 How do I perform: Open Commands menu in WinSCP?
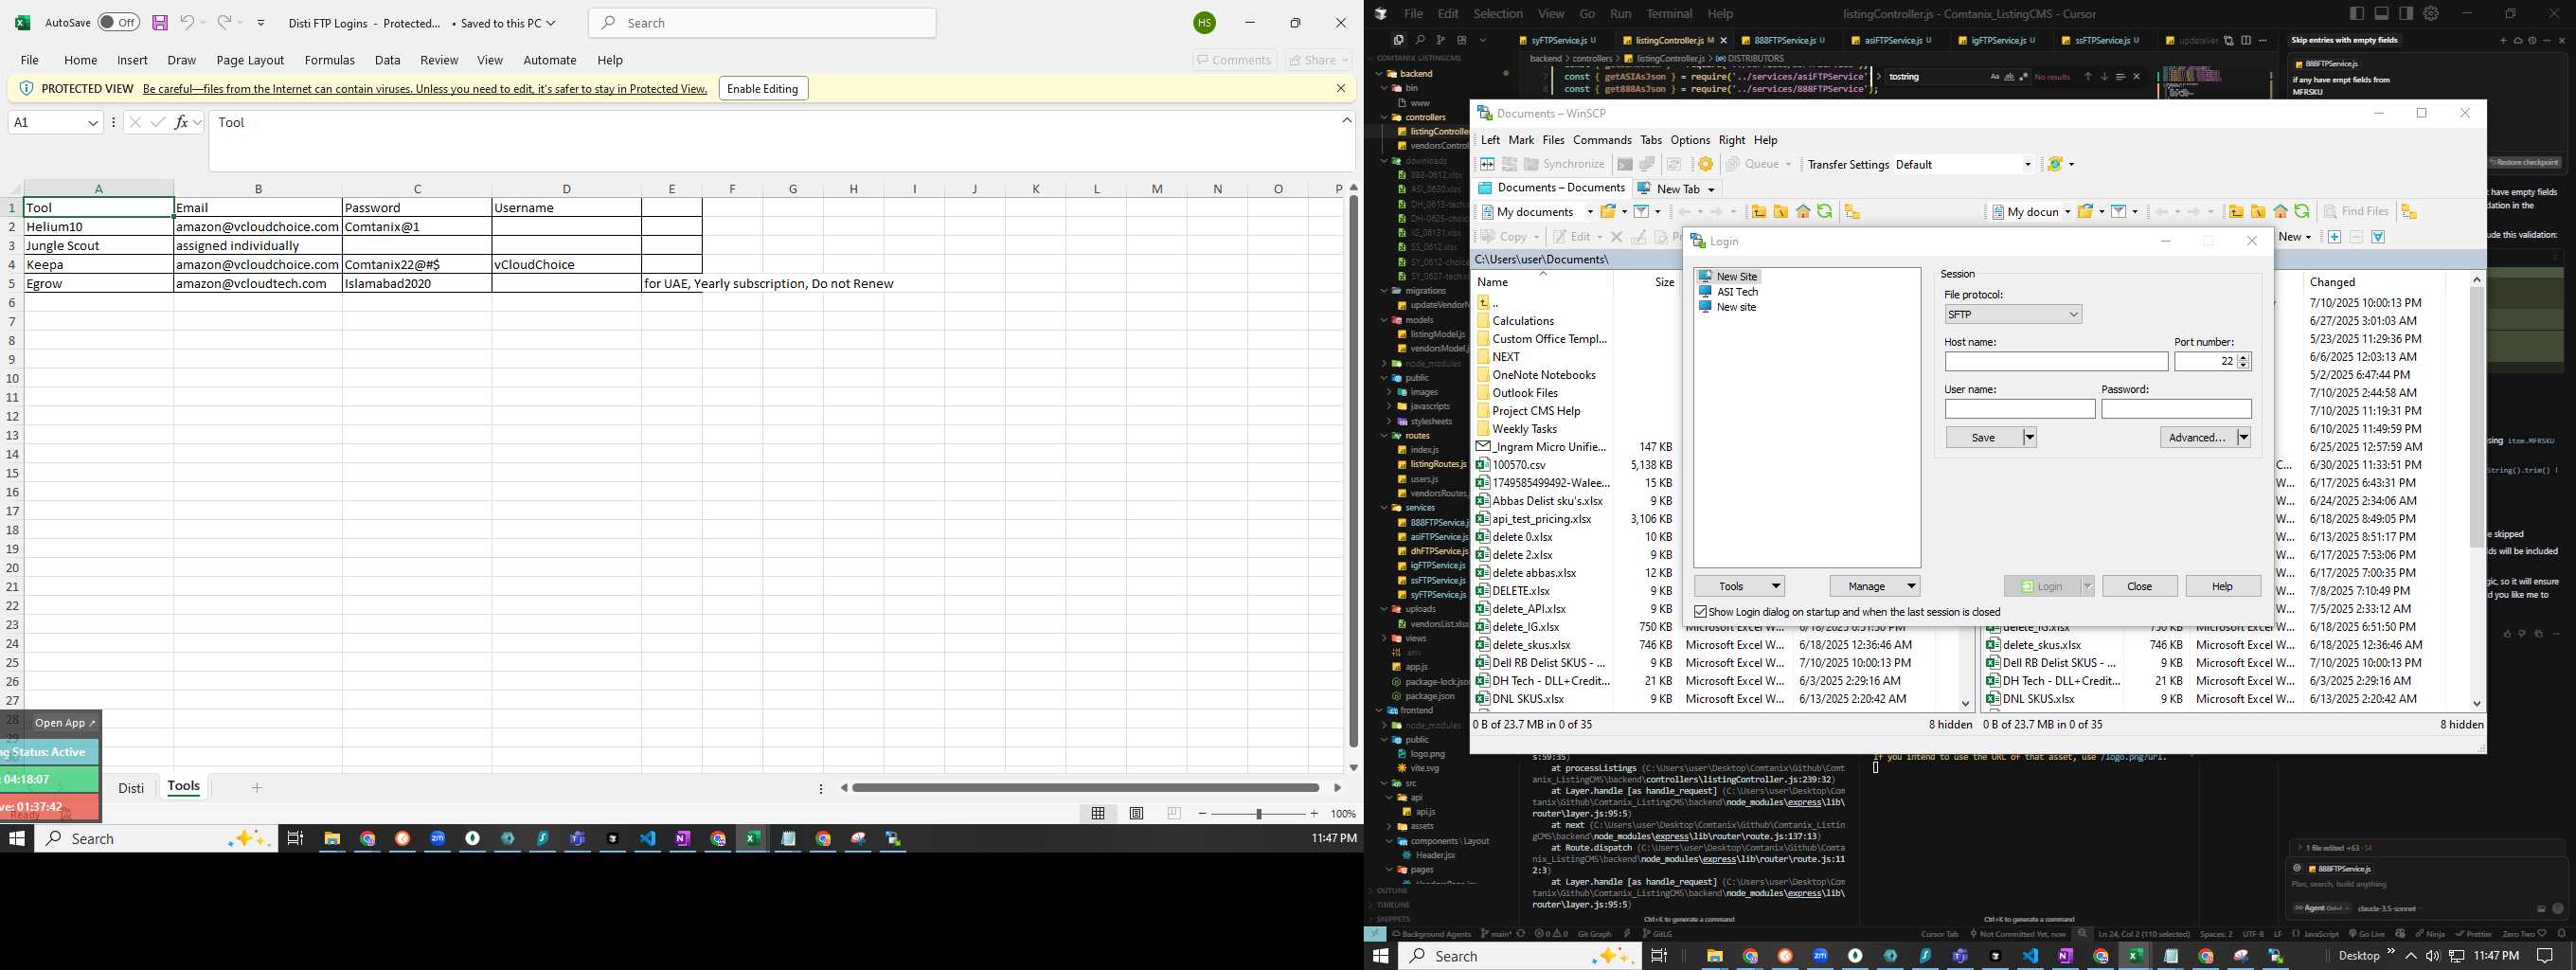pyautogui.click(x=1602, y=140)
